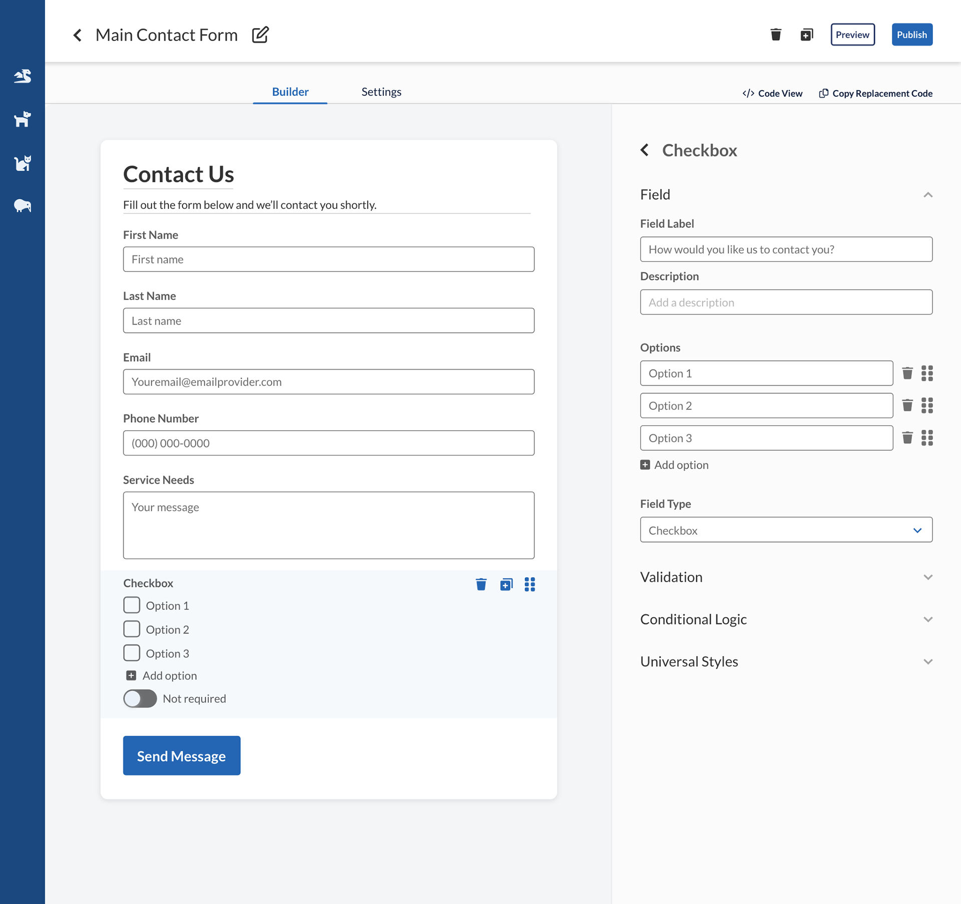This screenshot has width=961, height=904.
Task: Click the Send Message button
Action: pos(182,755)
